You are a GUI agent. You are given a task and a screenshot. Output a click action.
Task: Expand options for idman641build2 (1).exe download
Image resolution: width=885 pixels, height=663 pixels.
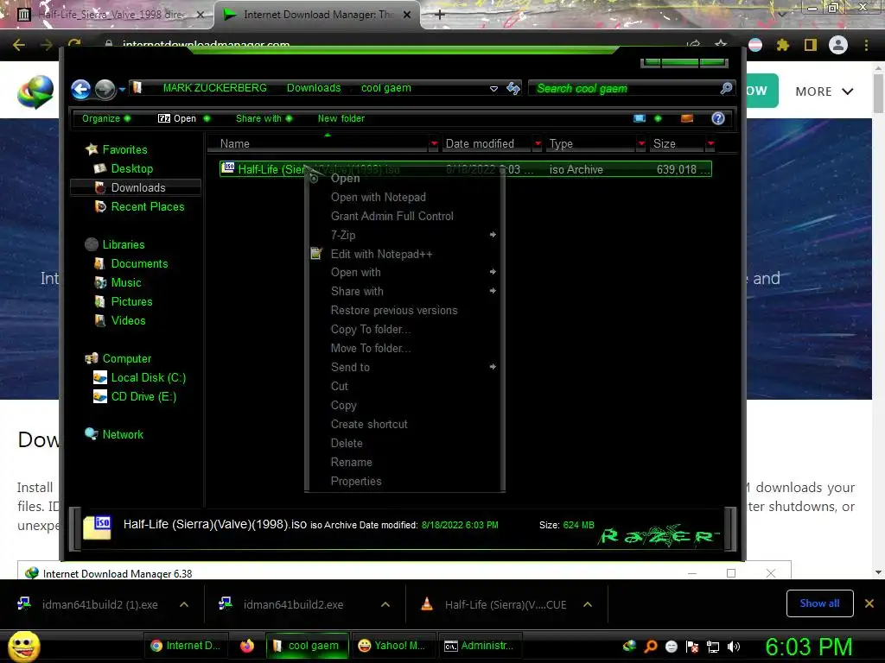point(184,604)
